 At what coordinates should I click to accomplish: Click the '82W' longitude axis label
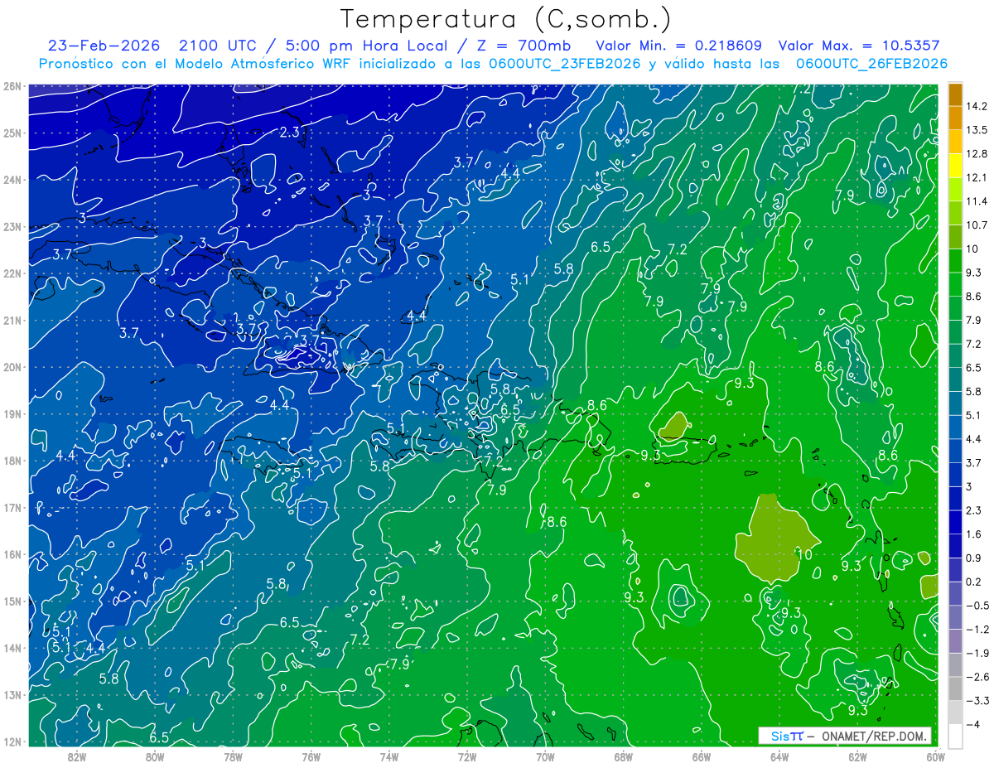coord(77,756)
